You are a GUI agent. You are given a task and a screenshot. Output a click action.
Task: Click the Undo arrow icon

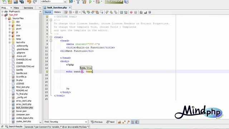click(29, 1)
